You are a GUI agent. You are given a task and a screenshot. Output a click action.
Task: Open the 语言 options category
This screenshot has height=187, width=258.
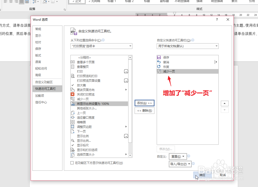click(x=47, y=62)
